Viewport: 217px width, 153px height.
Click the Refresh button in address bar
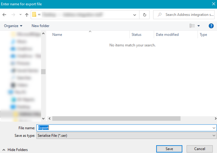tap(145, 15)
